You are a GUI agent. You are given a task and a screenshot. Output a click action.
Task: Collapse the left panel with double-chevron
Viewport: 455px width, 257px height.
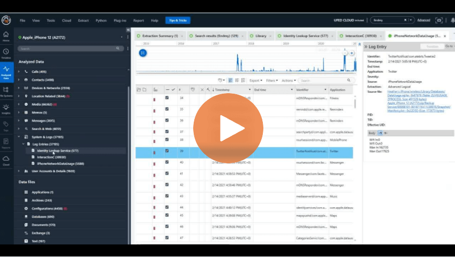(128, 30)
